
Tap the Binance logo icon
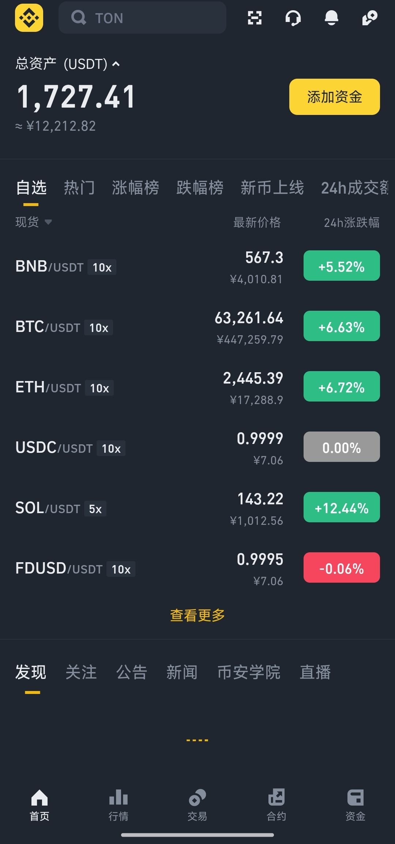click(29, 18)
